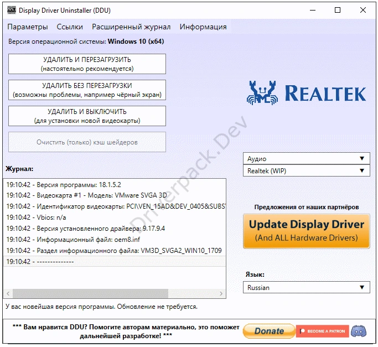Click the DDU app icon in title bar

pos(12,11)
